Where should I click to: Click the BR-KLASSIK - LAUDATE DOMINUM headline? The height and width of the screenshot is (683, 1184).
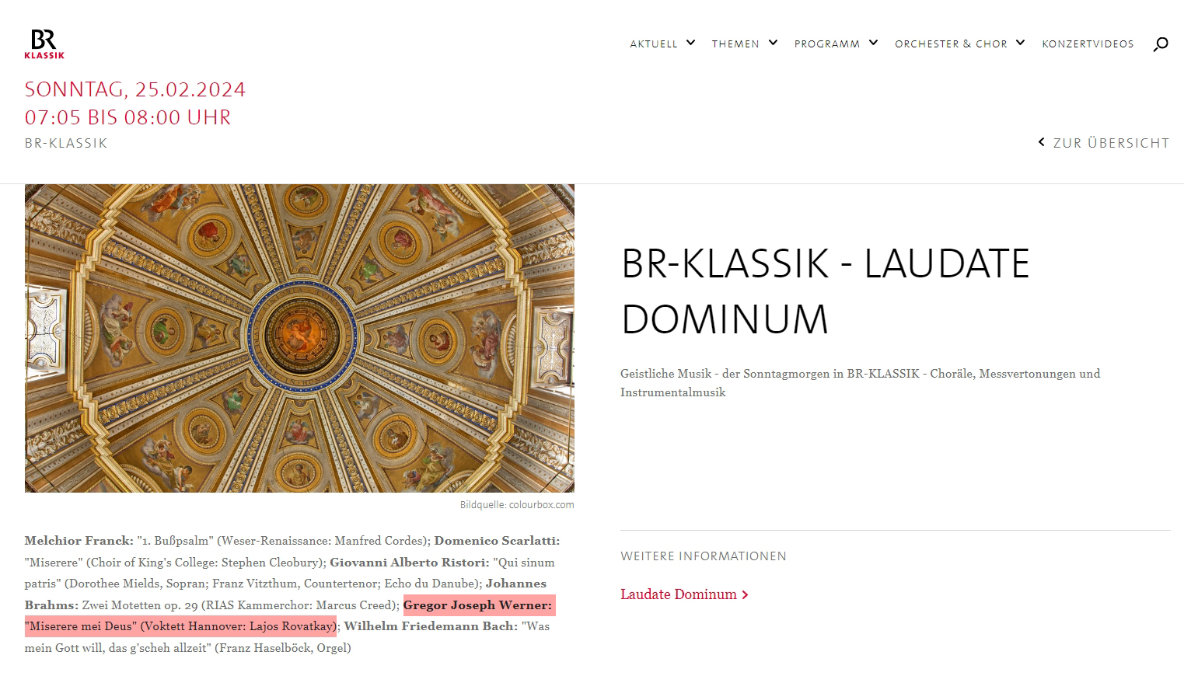[x=825, y=291]
